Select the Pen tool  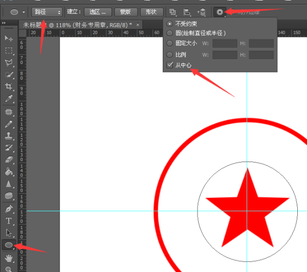click(9, 209)
